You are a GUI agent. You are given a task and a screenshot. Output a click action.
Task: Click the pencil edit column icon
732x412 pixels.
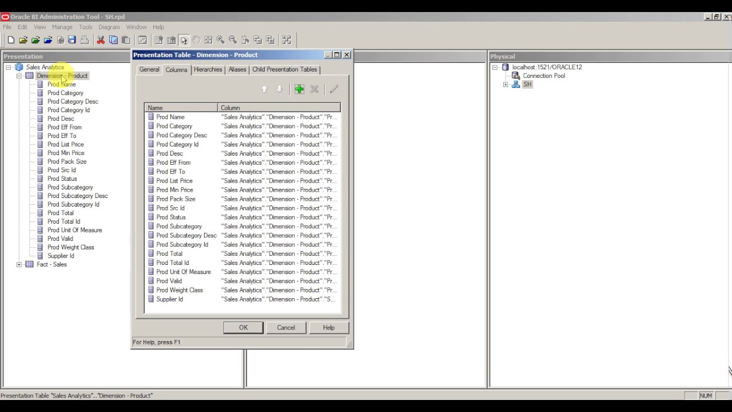334,89
